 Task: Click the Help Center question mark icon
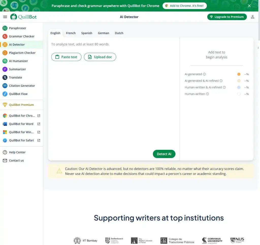tap(5, 152)
